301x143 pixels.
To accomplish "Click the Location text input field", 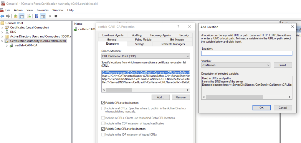I will point(247,53).
